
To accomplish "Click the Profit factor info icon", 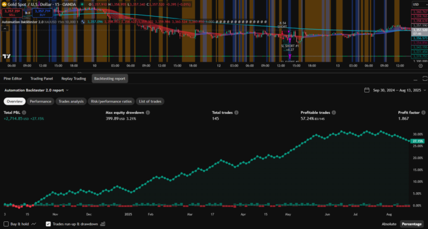I will 423,113.
